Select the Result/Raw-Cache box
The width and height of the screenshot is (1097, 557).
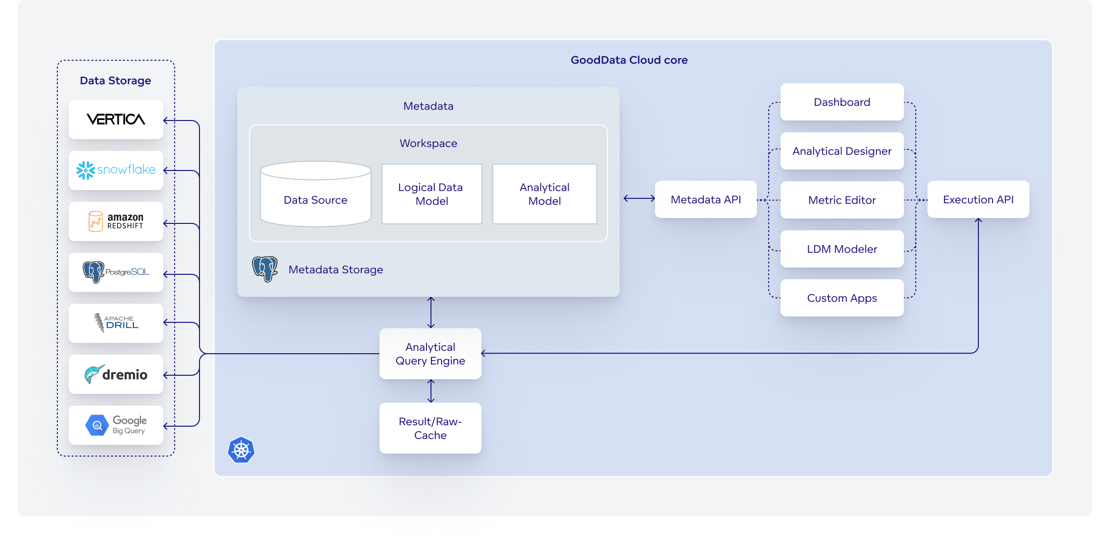click(x=430, y=428)
